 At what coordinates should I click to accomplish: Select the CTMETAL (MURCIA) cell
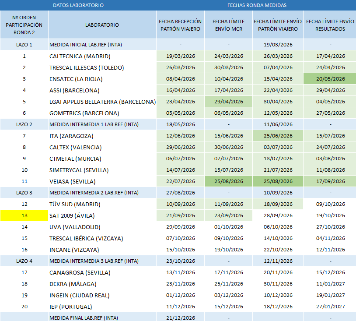102,159
